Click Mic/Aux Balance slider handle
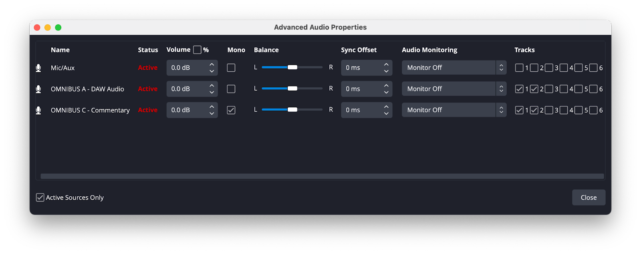The height and width of the screenshot is (254, 641). pyautogui.click(x=292, y=67)
